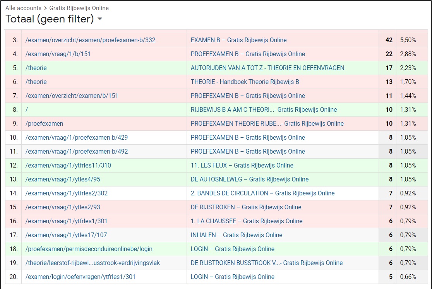Click the "PROEFEXAMEN THEORIE RIJBE..." title
432x289 pixels.
click(267, 123)
